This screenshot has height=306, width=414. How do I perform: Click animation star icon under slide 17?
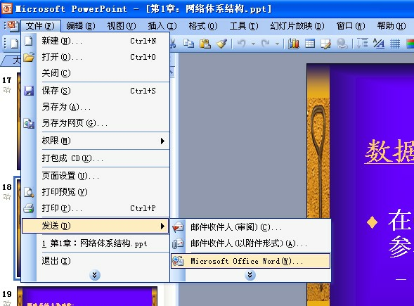point(7,90)
